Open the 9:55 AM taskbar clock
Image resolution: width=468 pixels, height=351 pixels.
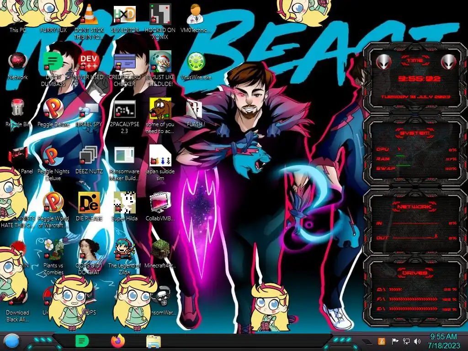coord(443,341)
